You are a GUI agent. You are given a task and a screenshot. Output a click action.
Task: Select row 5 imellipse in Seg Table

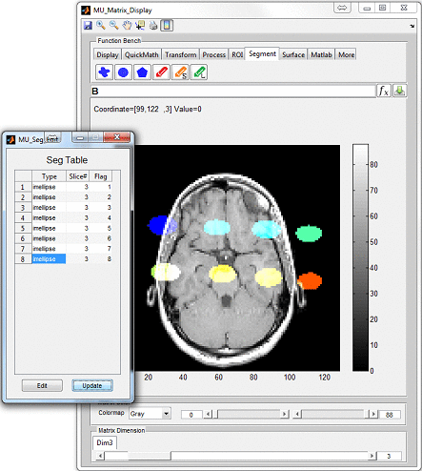pyautogui.click(x=64, y=228)
